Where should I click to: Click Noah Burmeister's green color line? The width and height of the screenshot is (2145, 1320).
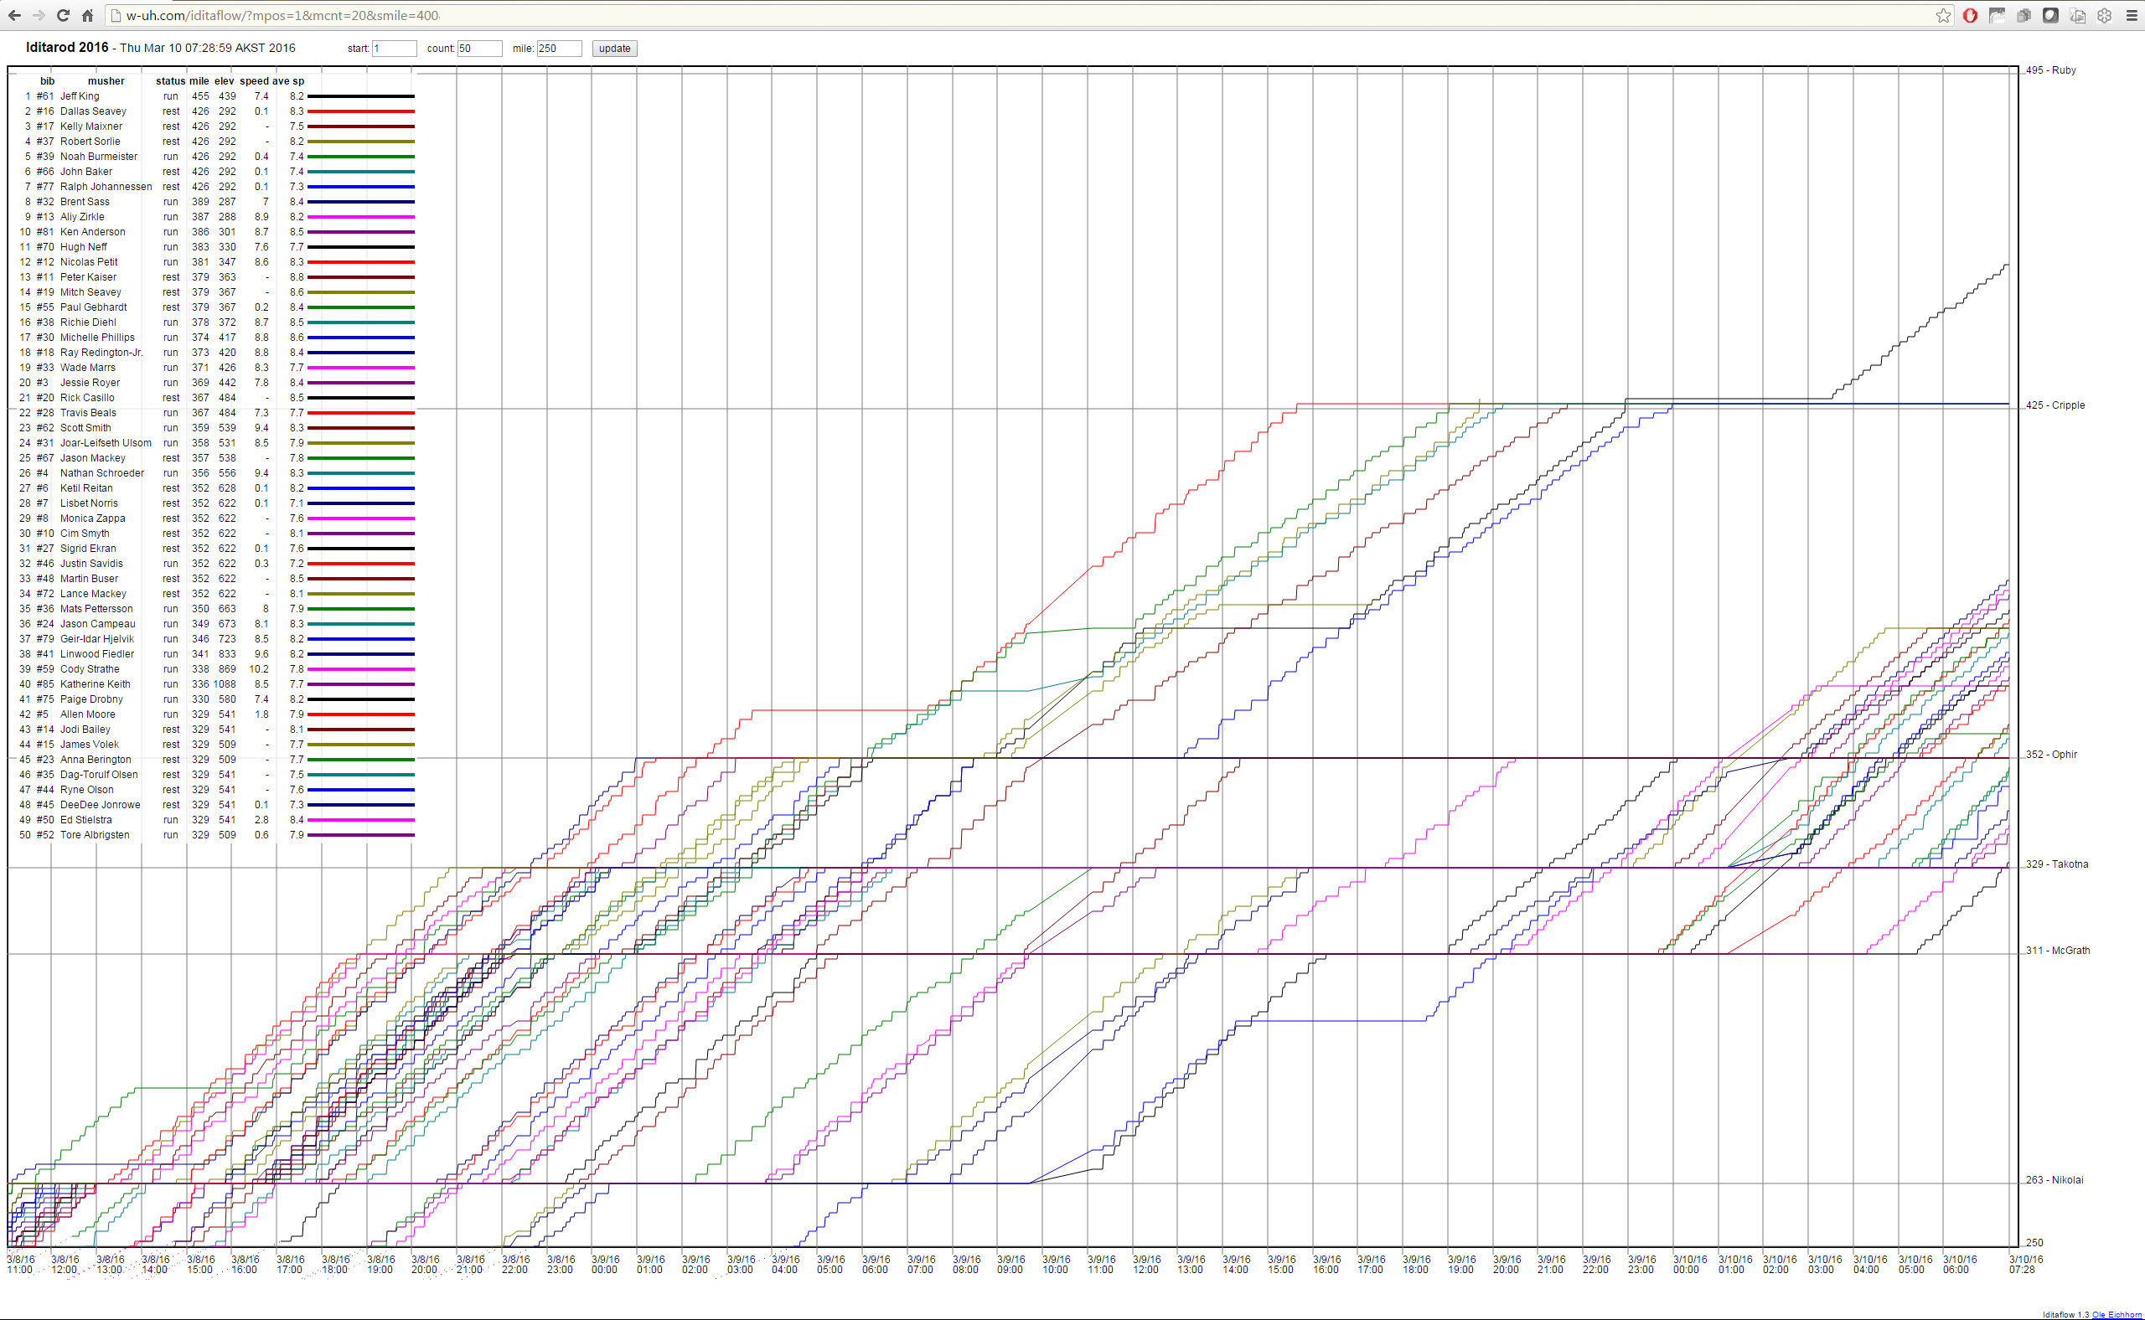point(360,157)
